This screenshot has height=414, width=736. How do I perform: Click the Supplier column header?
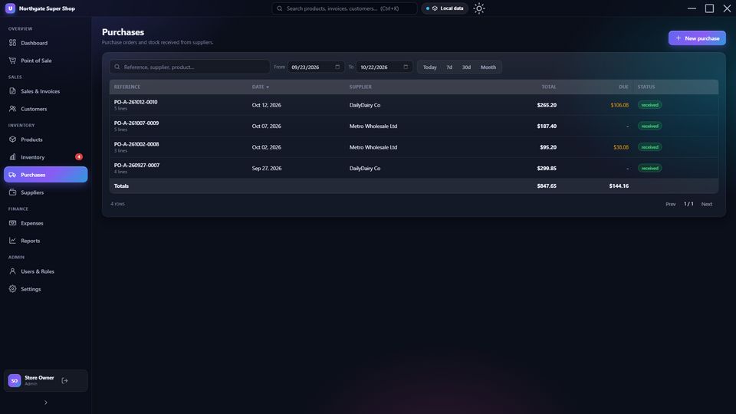[x=360, y=87]
